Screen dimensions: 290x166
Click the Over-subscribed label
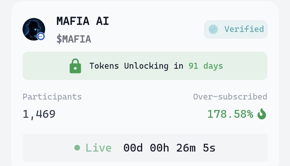(230, 97)
